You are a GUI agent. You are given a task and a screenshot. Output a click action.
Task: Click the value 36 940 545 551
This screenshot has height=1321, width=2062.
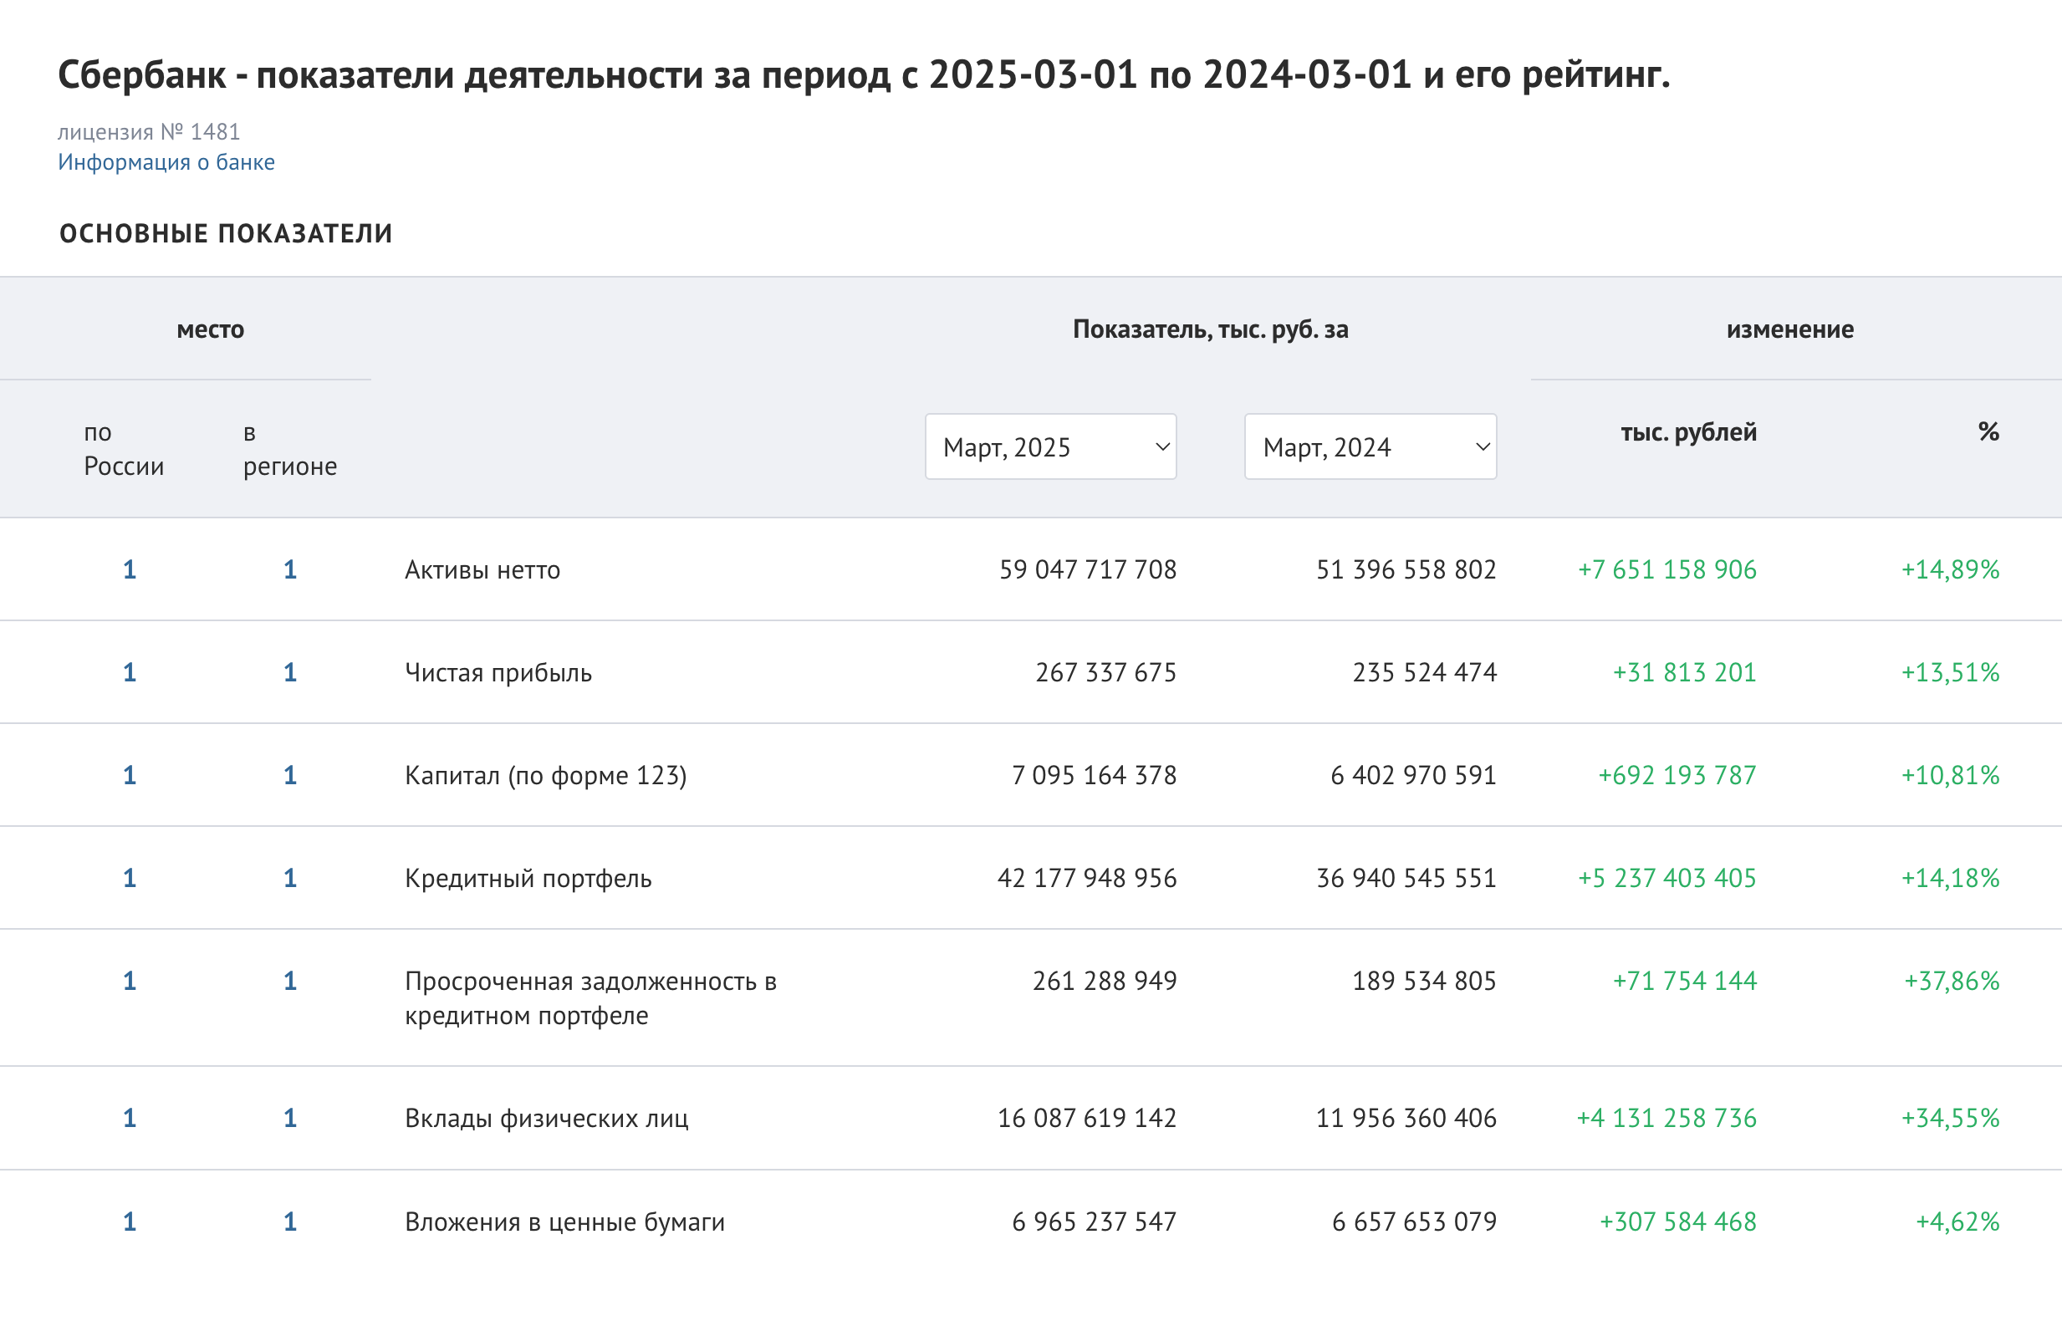coord(1406,879)
